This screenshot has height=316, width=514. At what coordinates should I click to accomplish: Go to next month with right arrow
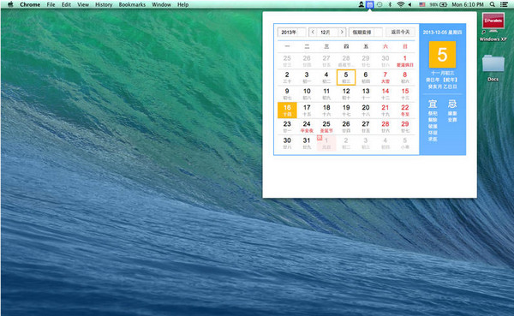pos(342,32)
